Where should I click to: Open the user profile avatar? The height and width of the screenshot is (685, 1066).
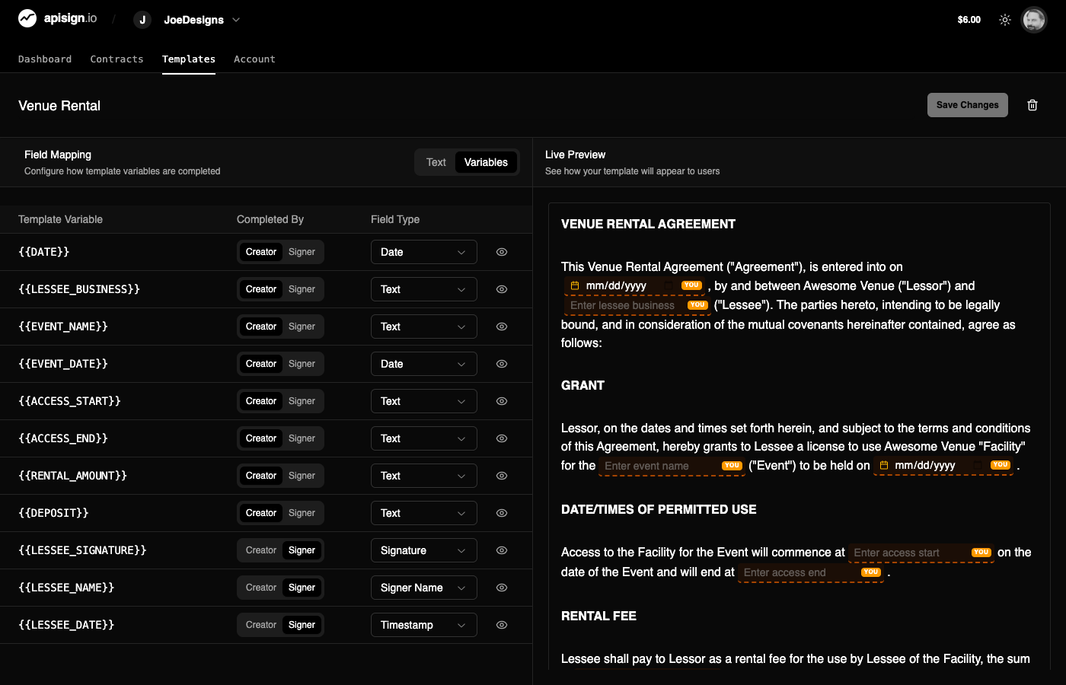[1033, 20]
